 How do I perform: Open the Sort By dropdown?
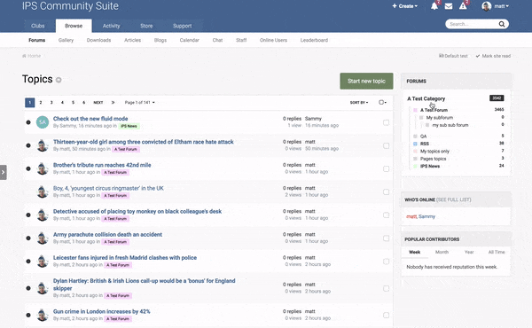pyautogui.click(x=359, y=103)
